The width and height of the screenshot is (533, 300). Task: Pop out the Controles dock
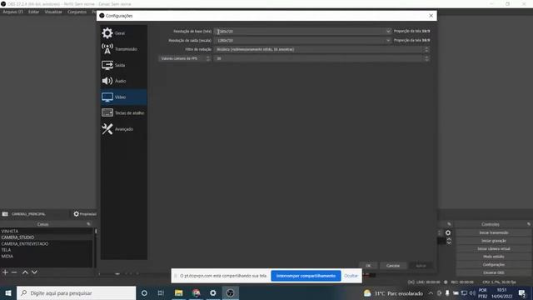529,224
